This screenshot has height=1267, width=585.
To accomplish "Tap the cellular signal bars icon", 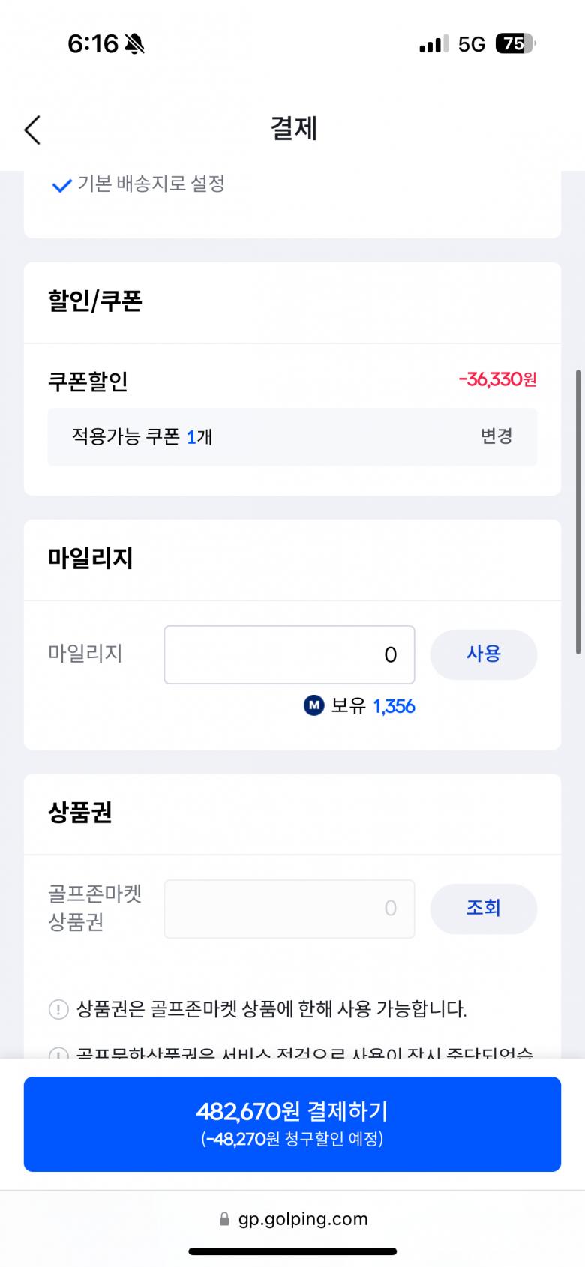I will 433,44.
